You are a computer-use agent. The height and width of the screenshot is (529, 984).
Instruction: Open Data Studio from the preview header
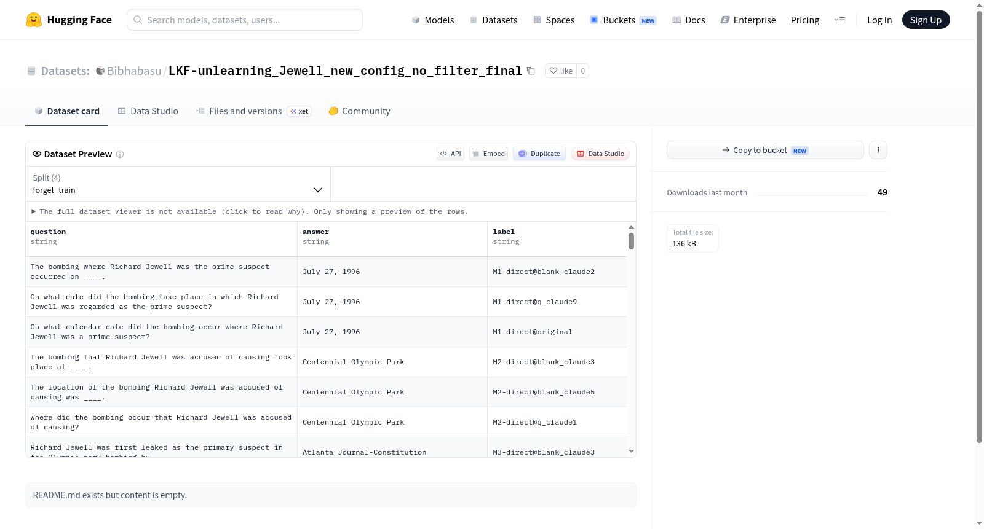point(600,154)
